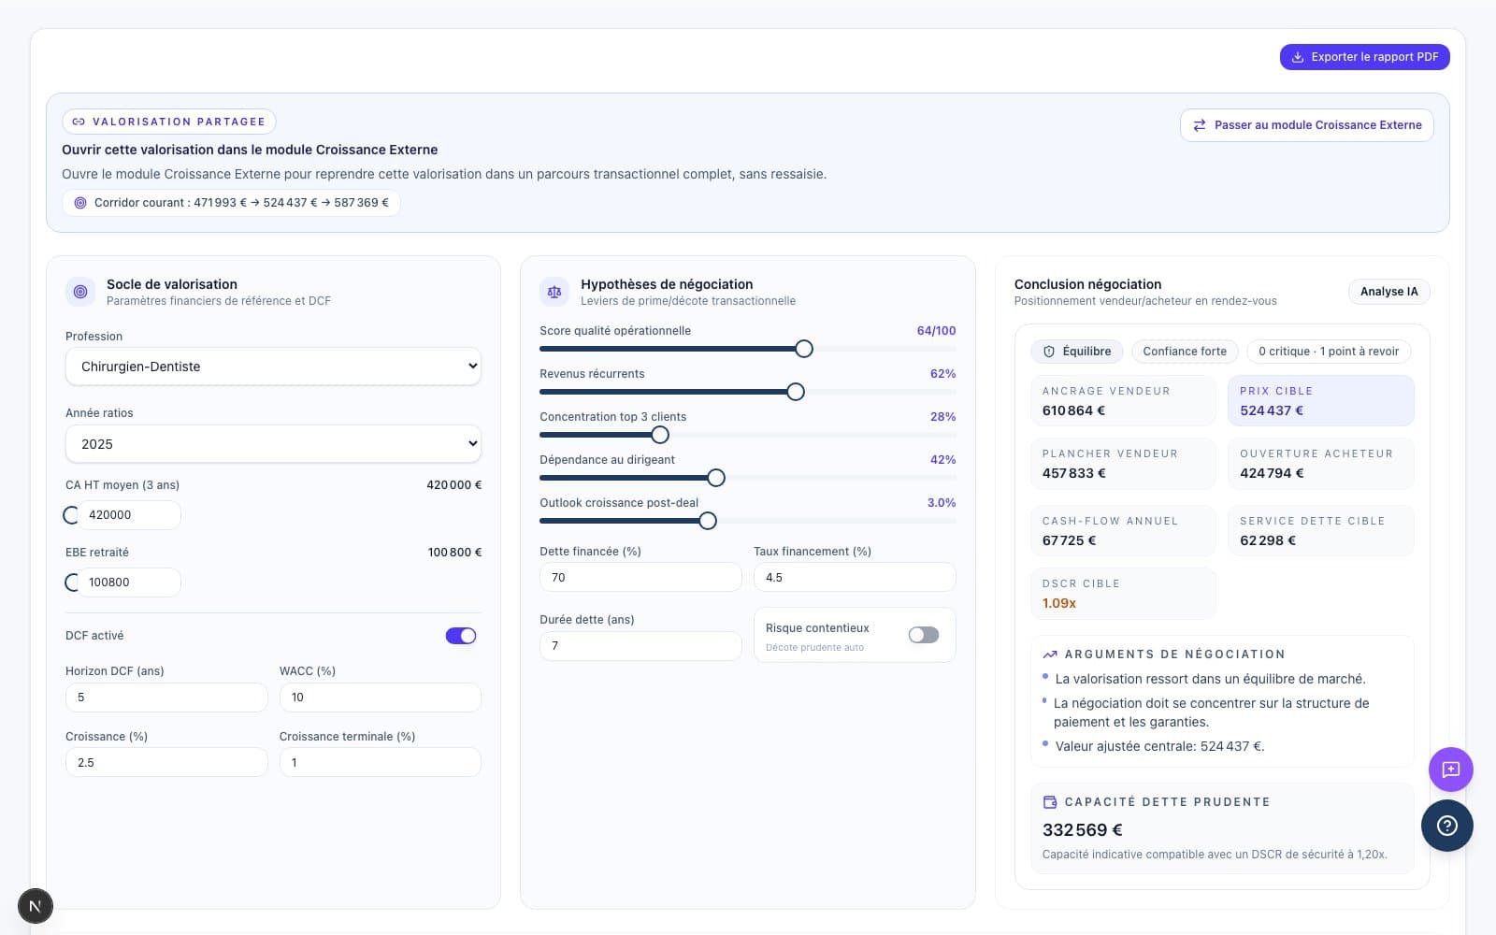Click the Confiance forte status chip
Image resolution: width=1496 pixels, height=935 pixels.
(x=1184, y=352)
